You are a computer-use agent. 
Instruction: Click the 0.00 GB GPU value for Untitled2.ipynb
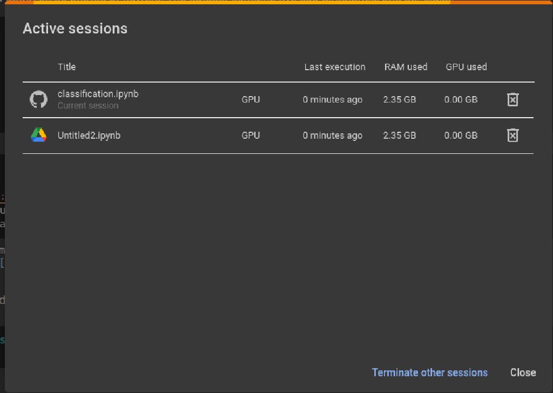tap(461, 135)
